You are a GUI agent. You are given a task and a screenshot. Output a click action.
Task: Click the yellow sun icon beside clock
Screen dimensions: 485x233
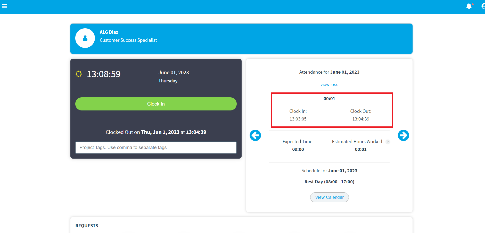click(x=79, y=74)
